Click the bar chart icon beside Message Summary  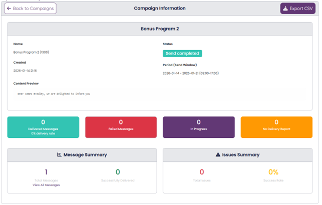(59, 155)
